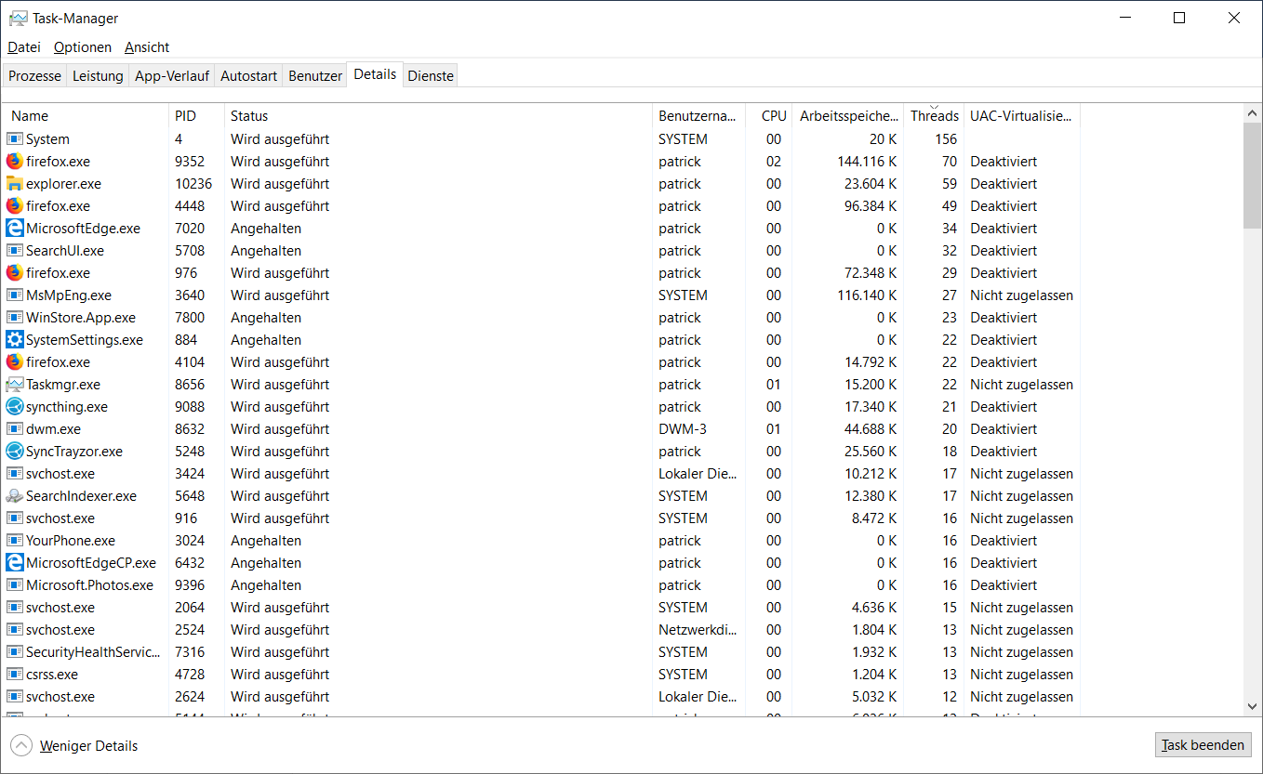Switch to the App-Verlauf tab
Viewport: 1263px width, 774px height.
point(172,76)
